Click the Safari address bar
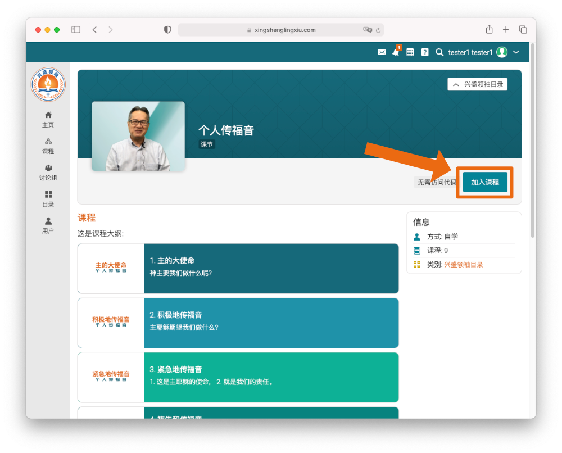This screenshot has width=562, height=453. coord(281,30)
